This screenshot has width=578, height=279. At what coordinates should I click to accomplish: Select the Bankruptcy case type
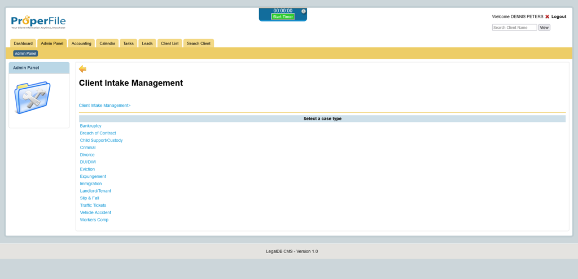91,125
